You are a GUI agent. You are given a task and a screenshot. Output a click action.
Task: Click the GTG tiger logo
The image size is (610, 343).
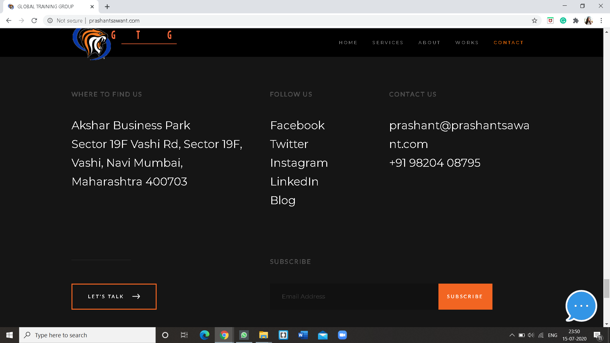[x=91, y=44]
